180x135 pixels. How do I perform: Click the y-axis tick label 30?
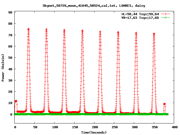pos(10,80)
